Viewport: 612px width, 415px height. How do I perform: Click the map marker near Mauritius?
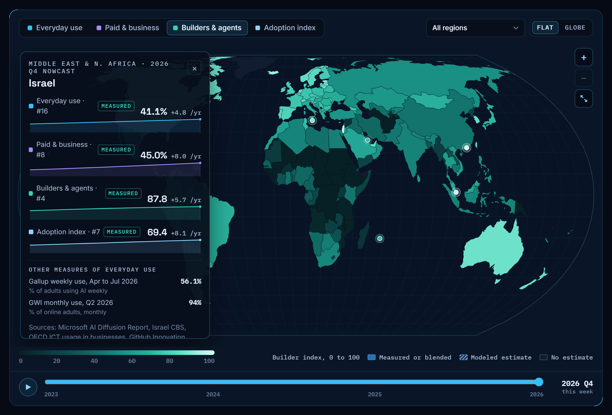point(380,239)
